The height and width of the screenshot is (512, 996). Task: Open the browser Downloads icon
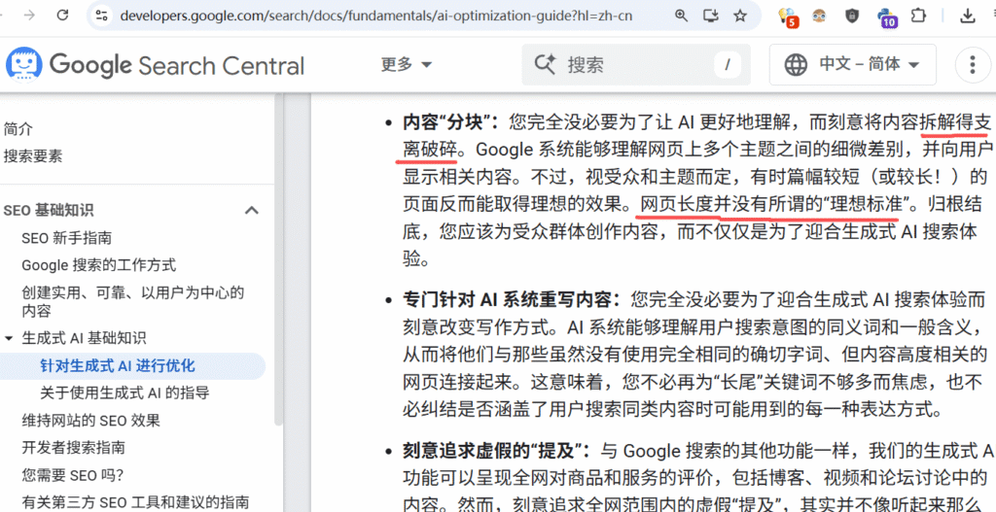[x=968, y=16]
